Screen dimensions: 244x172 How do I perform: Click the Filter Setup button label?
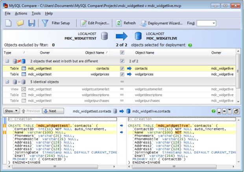click(61, 23)
